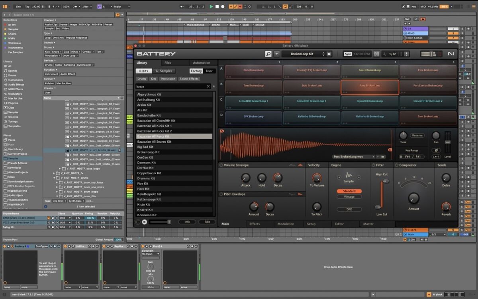Click the start marker S on waveform
478x299 pixels.
click(222, 131)
